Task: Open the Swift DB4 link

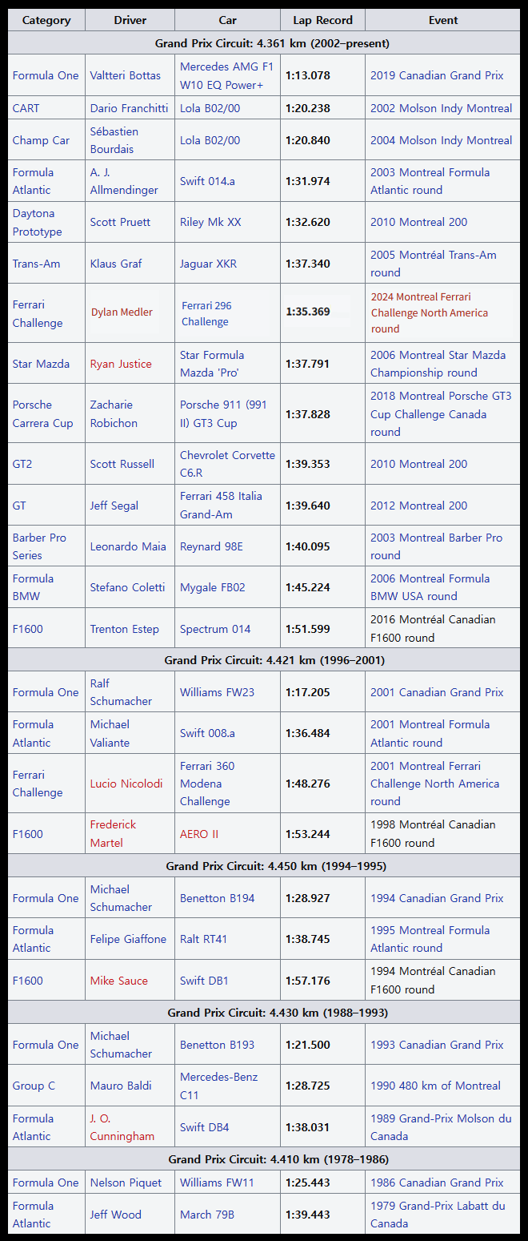Action: coord(204,1127)
